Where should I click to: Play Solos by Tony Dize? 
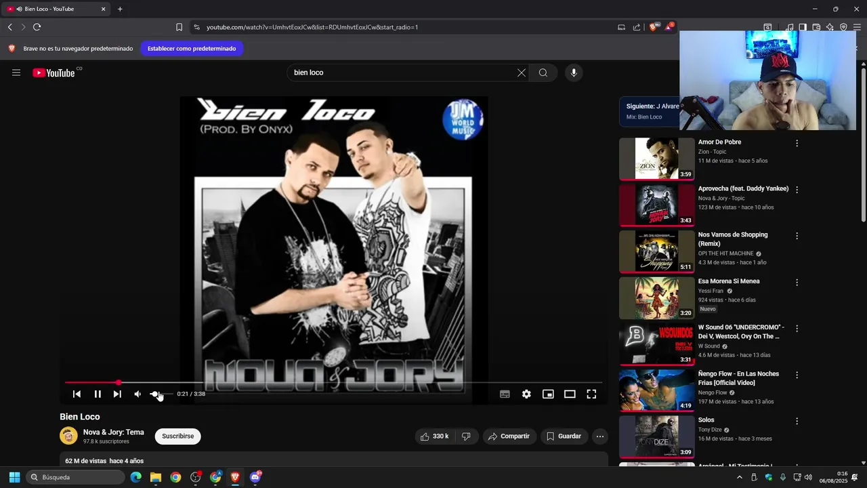[x=656, y=436]
